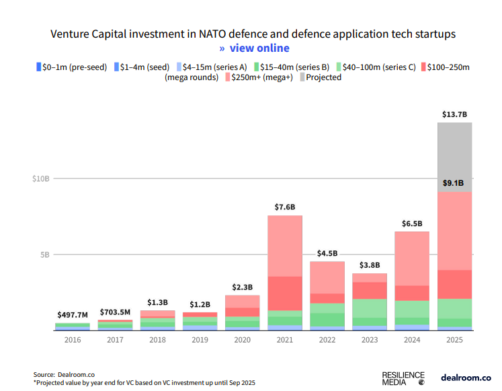Click the dealroom.co logo

tap(465, 378)
